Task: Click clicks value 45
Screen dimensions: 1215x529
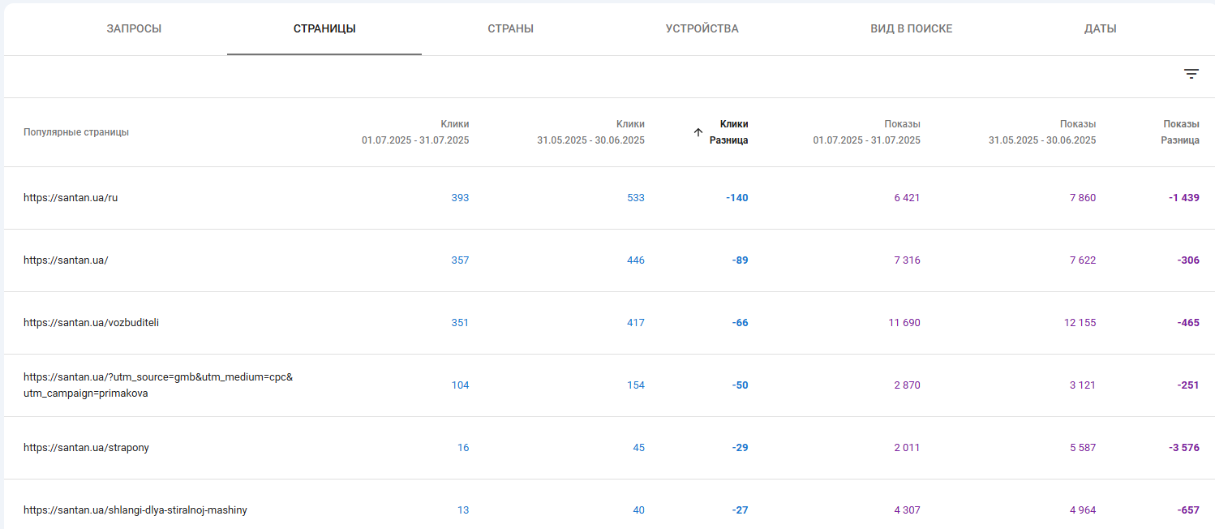Action: 638,448
